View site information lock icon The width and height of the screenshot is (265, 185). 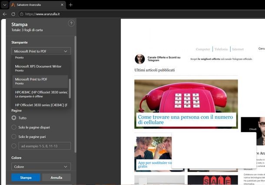pos(22,14)
